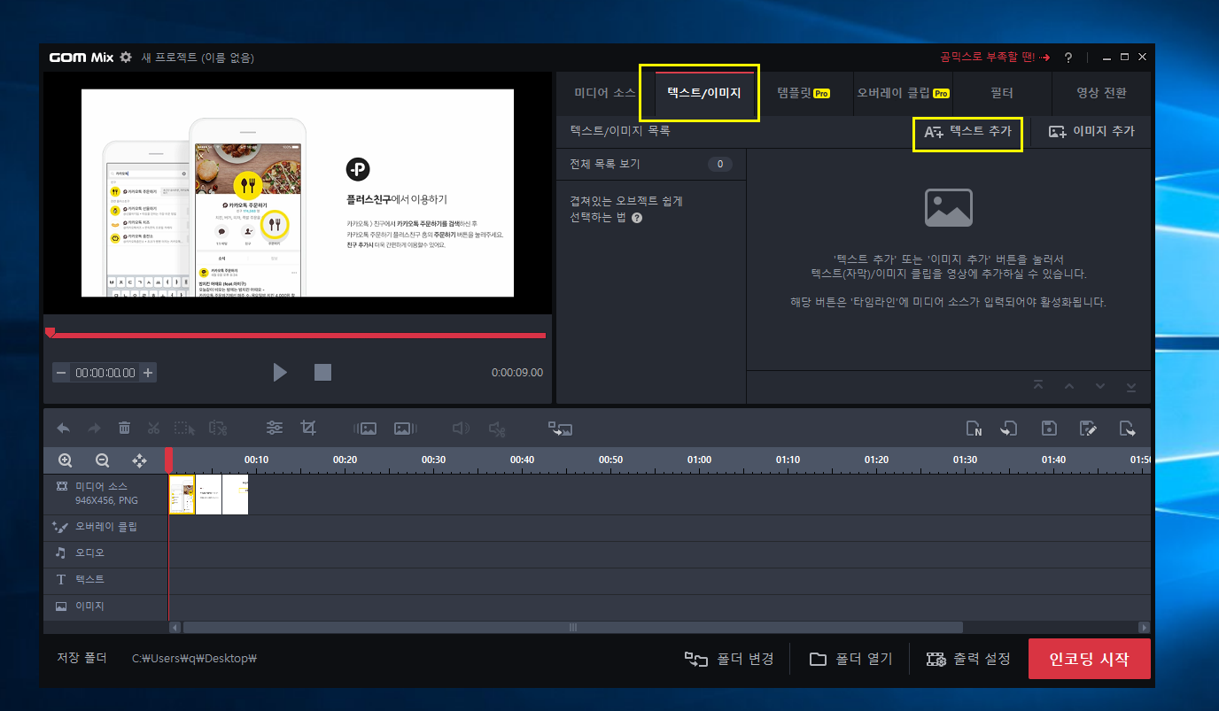Switch to 미디어 소스 tab
Viewport: 1219px width, 711px height.
coord(605,93)
